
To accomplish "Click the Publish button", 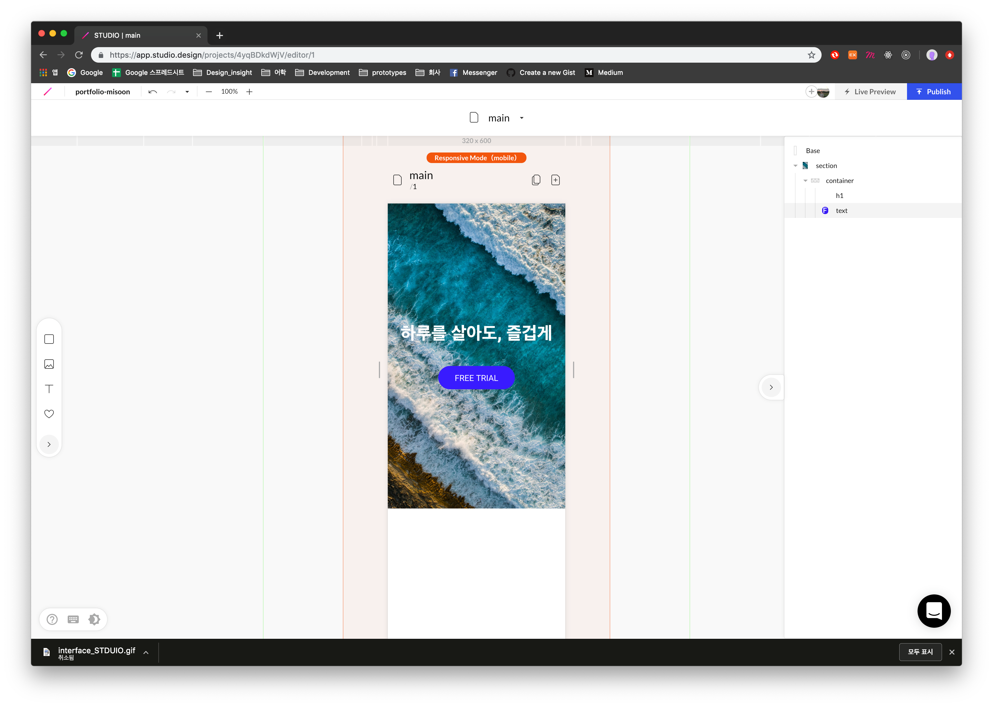I will point(934,91).
